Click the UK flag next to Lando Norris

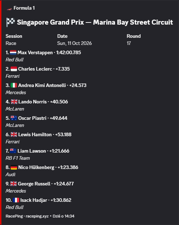tap(14, 102)
